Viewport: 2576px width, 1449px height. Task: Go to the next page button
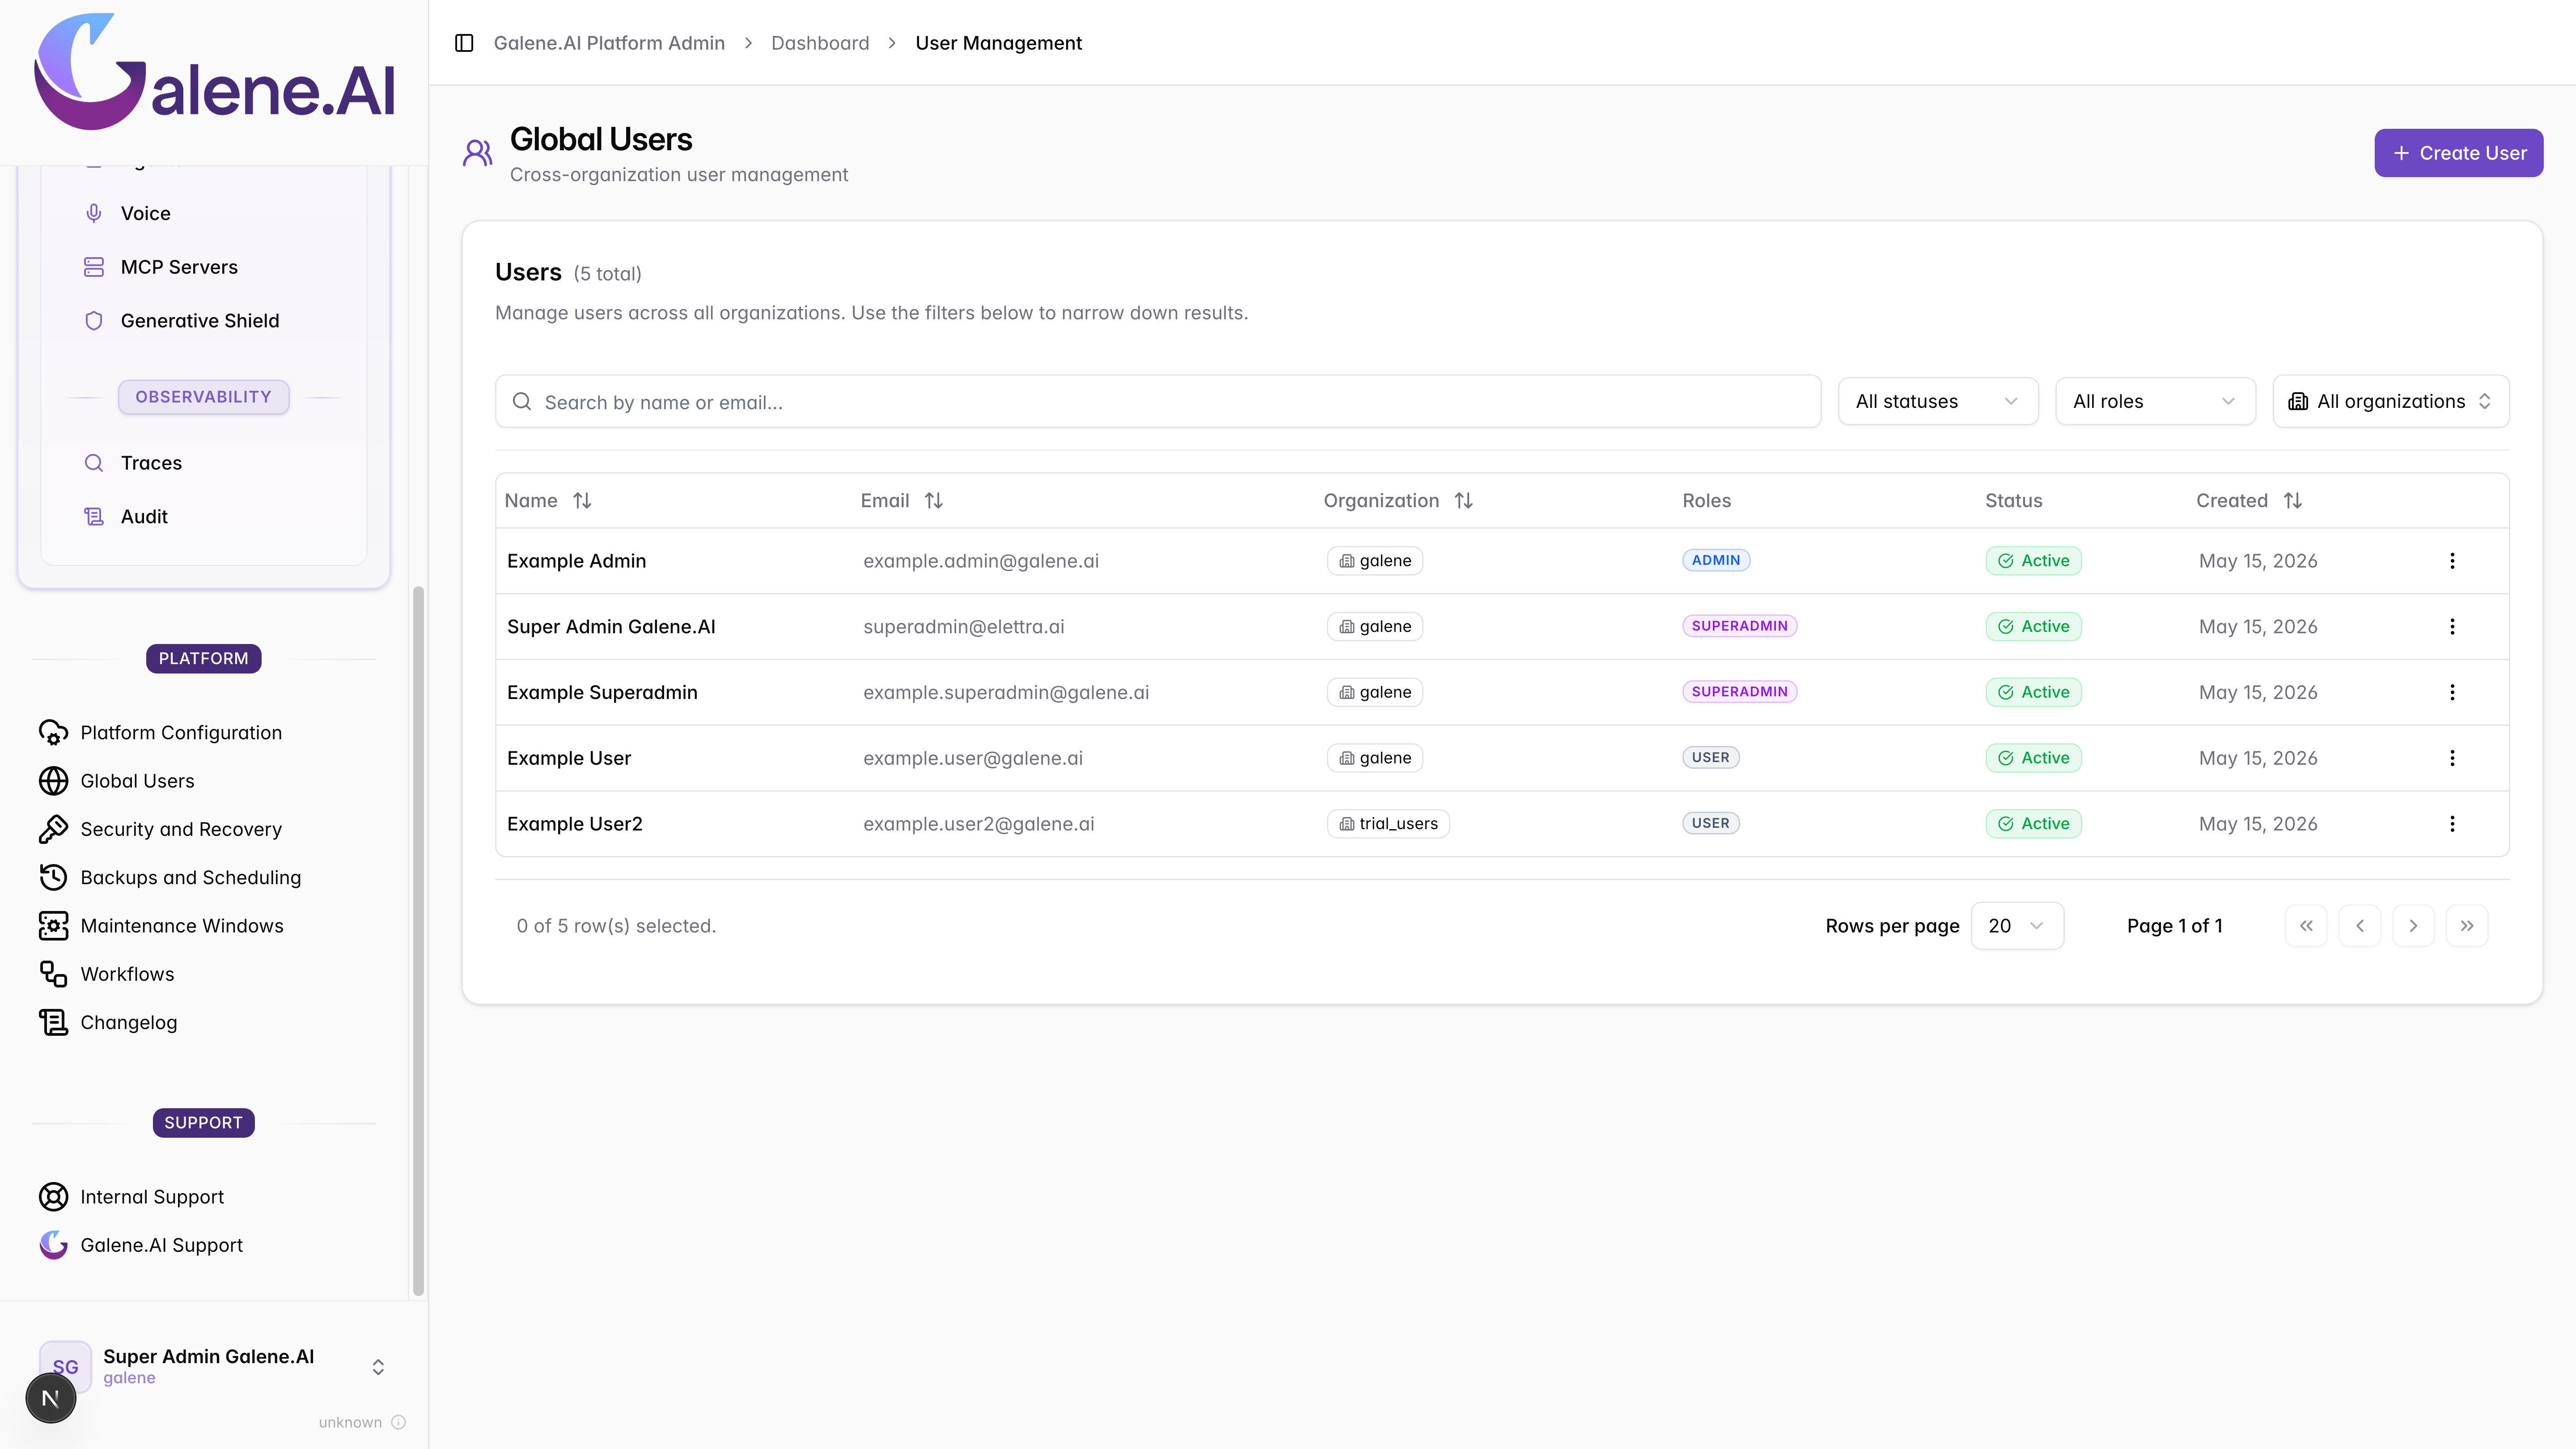coord(2413,926)
